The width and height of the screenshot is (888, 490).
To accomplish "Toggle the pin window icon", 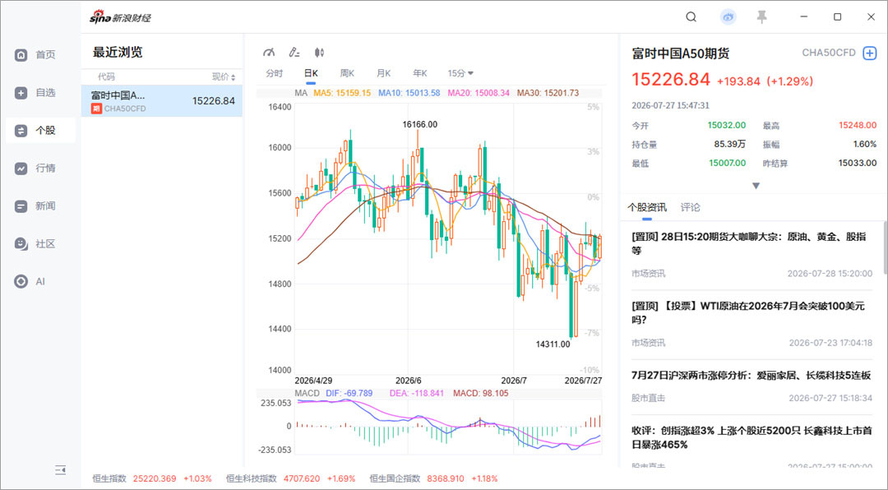I will [x=761, y=17].
